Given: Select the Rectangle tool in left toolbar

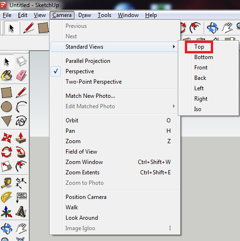Looking at the screenshot, I should click(7, 93).
